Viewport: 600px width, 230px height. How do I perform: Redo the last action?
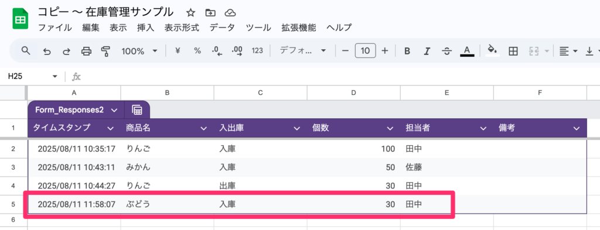click(67, 51)
